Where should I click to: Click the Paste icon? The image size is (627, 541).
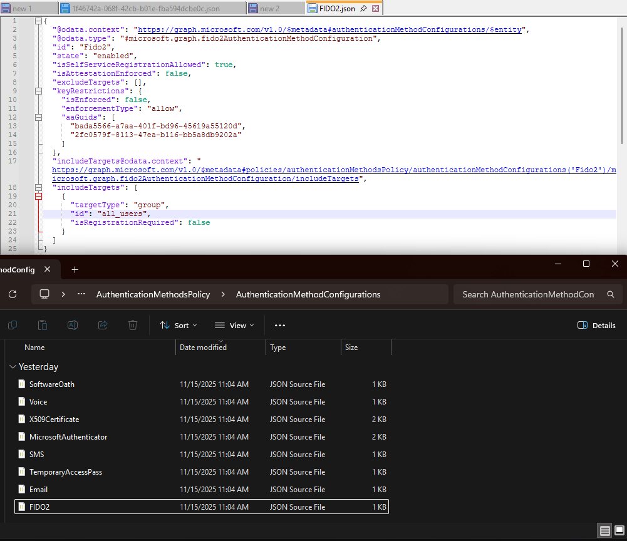click(x=41, y=325)
